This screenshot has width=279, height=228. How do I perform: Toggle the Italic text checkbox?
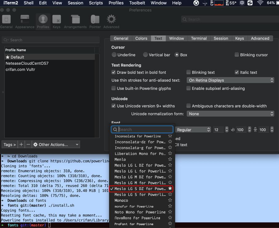pos(237,72)
